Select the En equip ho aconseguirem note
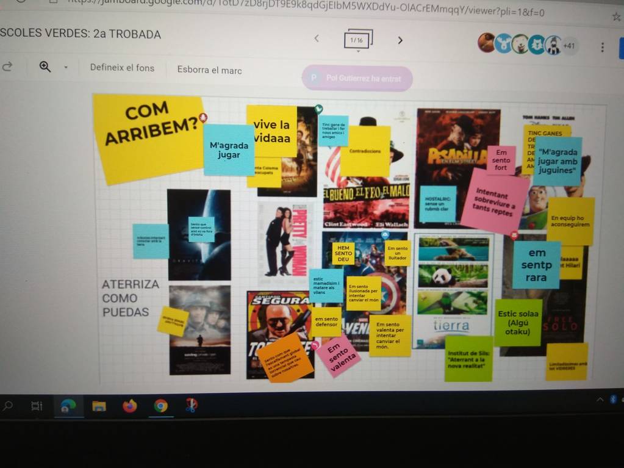The height and width of the screenshot is (468, 624). coord(570,221)
